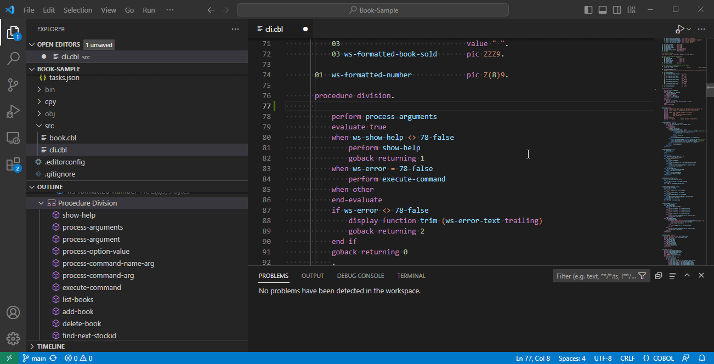714x364 pixels.
Task: Toggle secondary side bar layout button
Action: click(x=617, y=10)
